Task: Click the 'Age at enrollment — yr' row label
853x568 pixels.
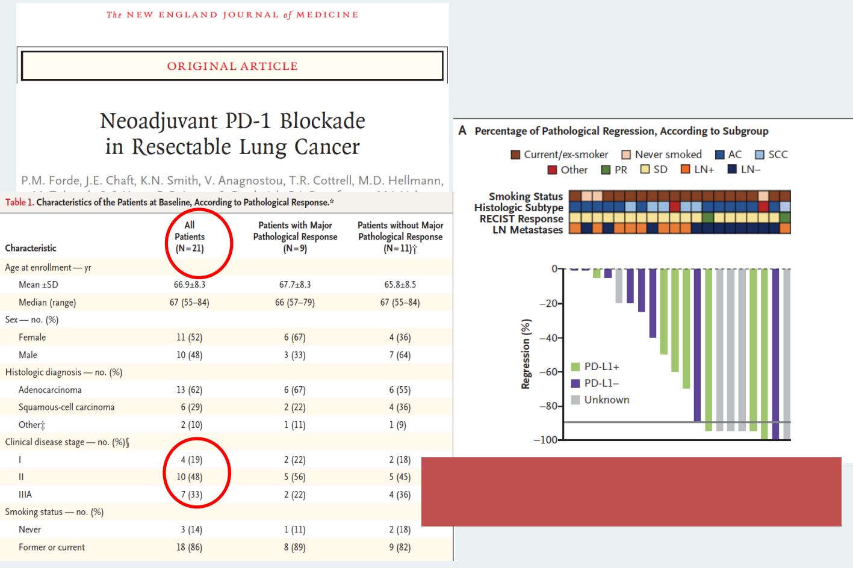Action: pyautogui.click(x=48, y=267)
